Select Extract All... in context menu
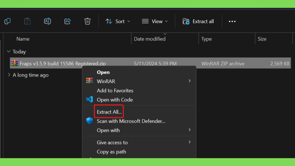The image size is (295, 166). (109, 112)
